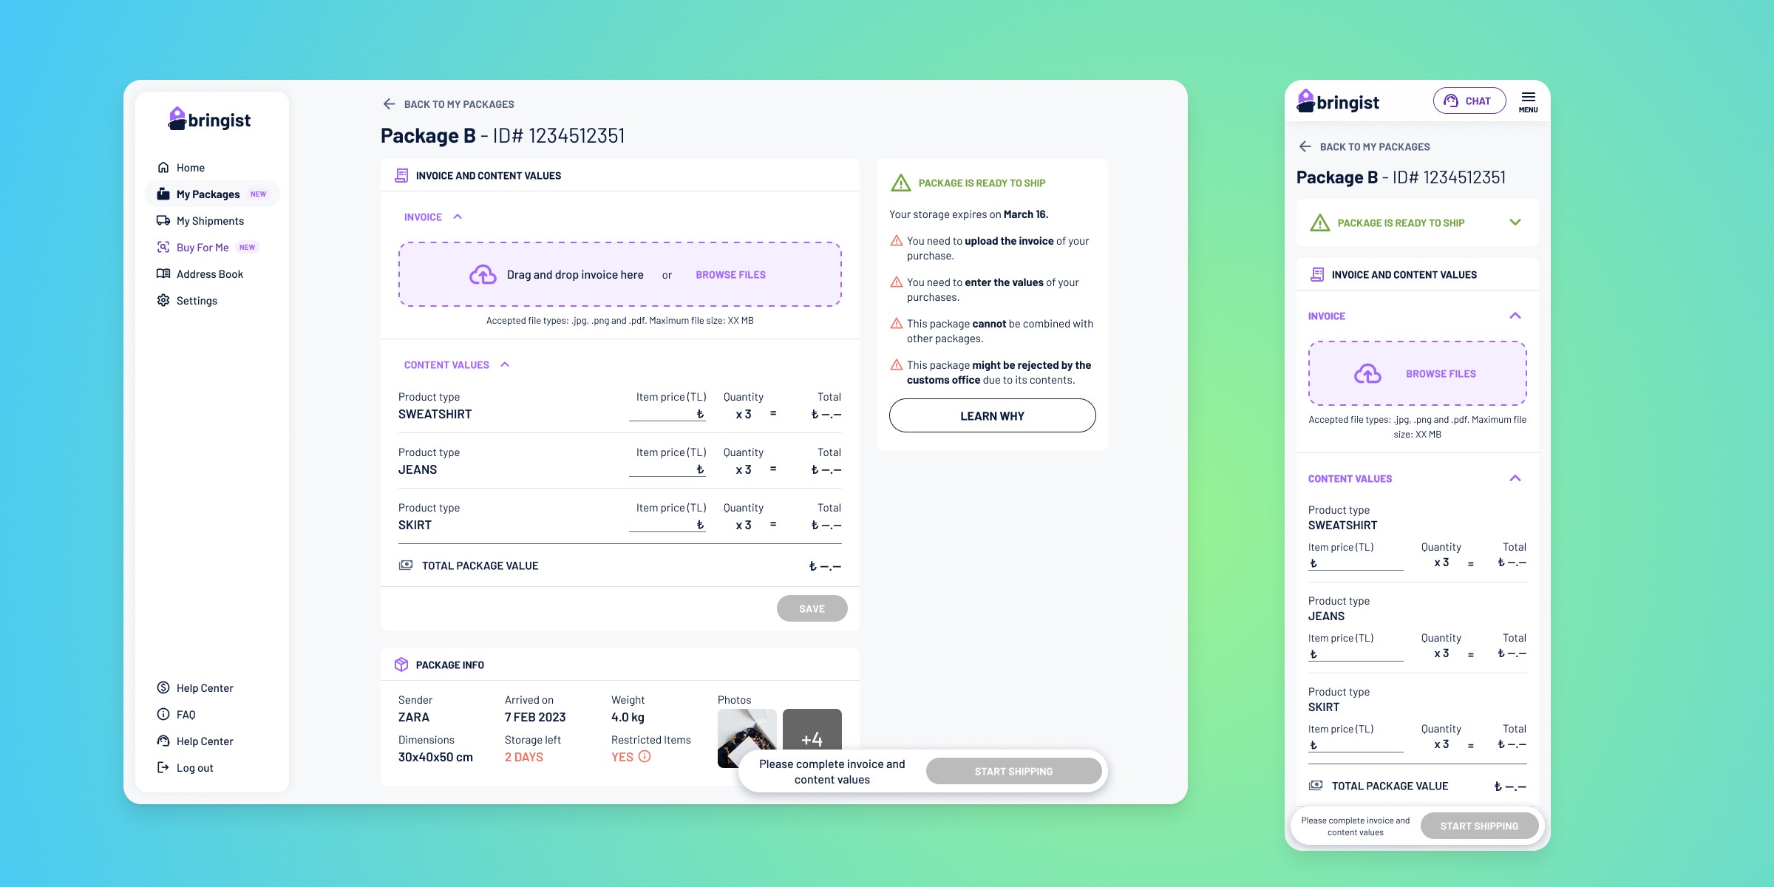Screen dimensions: 1774x887
Task: Open the CHAT button in mobile header
Action: (x=1469, y=101)
